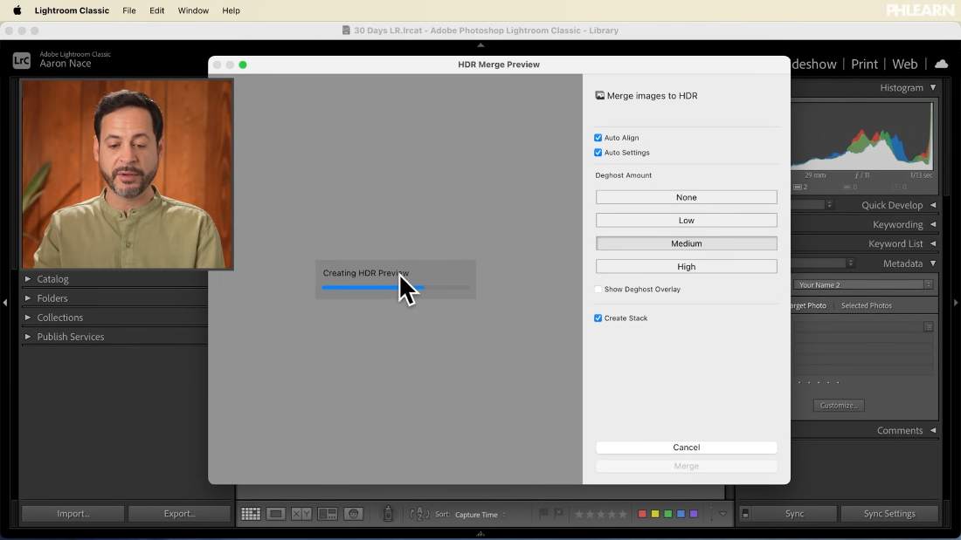Screen dimensions: 961x540
Task: Expand the Keywording panel
Action: click(933, 225)
